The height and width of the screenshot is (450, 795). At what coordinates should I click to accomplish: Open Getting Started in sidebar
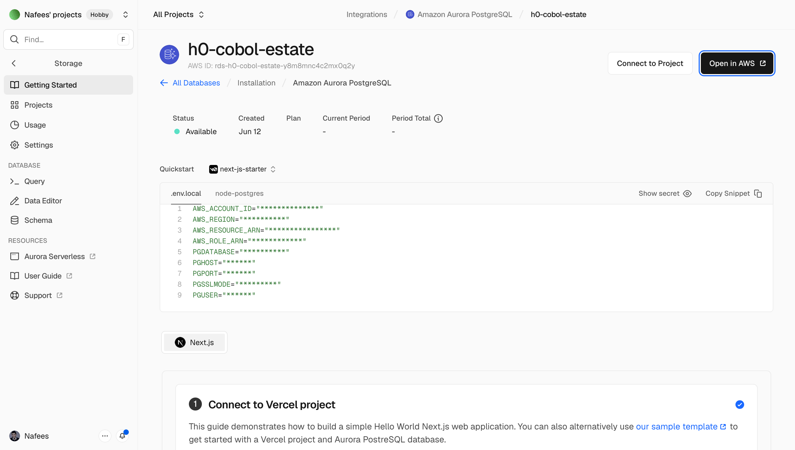point(68,85)
